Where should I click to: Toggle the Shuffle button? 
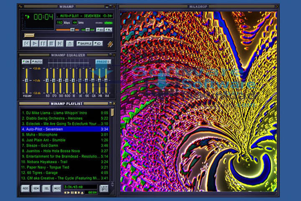pyautogui.click(x=84, y=44)
